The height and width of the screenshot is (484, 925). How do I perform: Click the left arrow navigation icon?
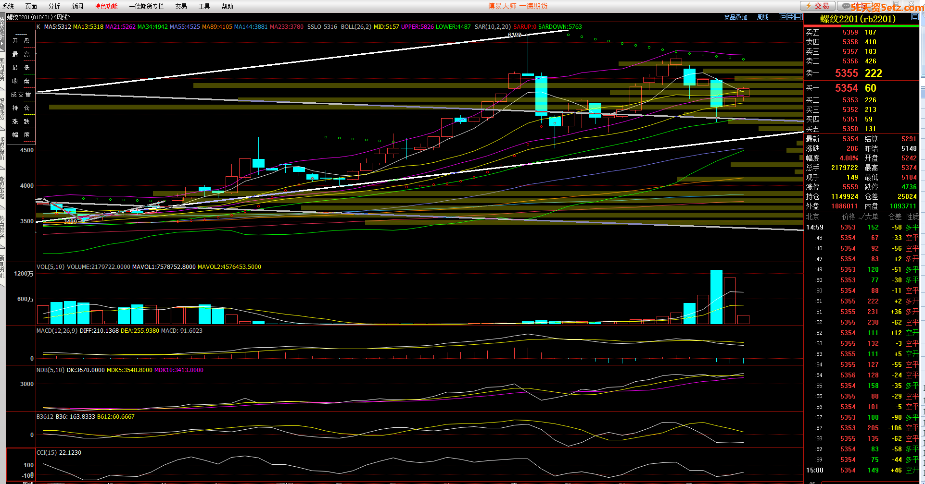(783, 17)
